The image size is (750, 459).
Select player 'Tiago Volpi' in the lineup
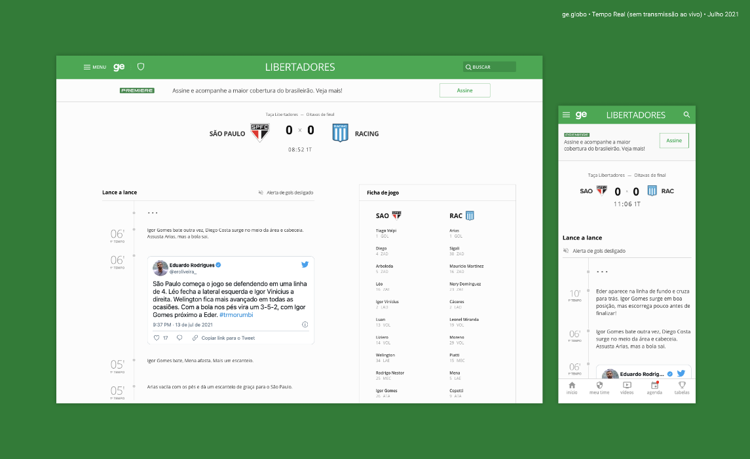click(x=386, y=231)
